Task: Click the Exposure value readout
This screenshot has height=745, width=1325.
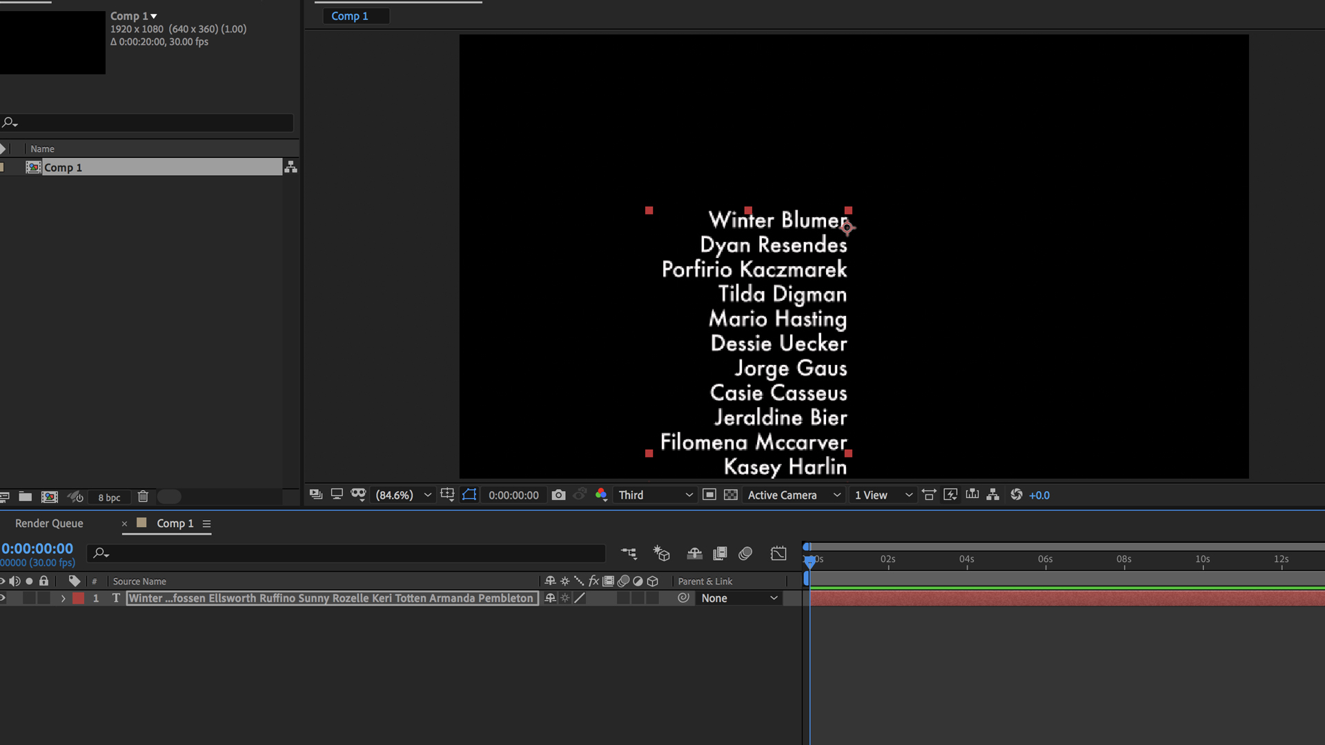Action: pos(1039,495)
